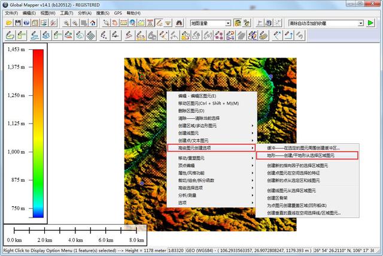The width and height of the screenshot is (383, 256).
Task: Click the Create Grid digitizer icon
Action: click(x=91, y=35)
